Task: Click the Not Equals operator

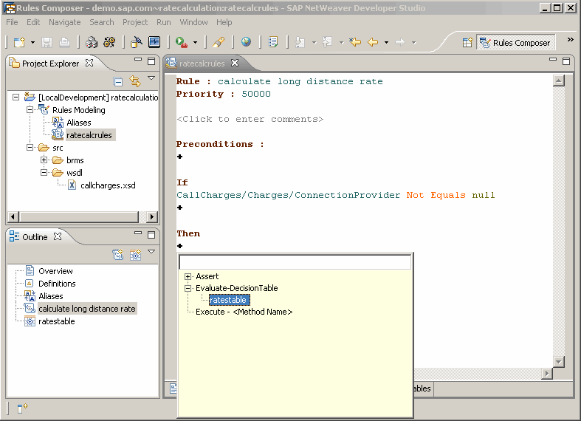Action: [x=436, y=195]
